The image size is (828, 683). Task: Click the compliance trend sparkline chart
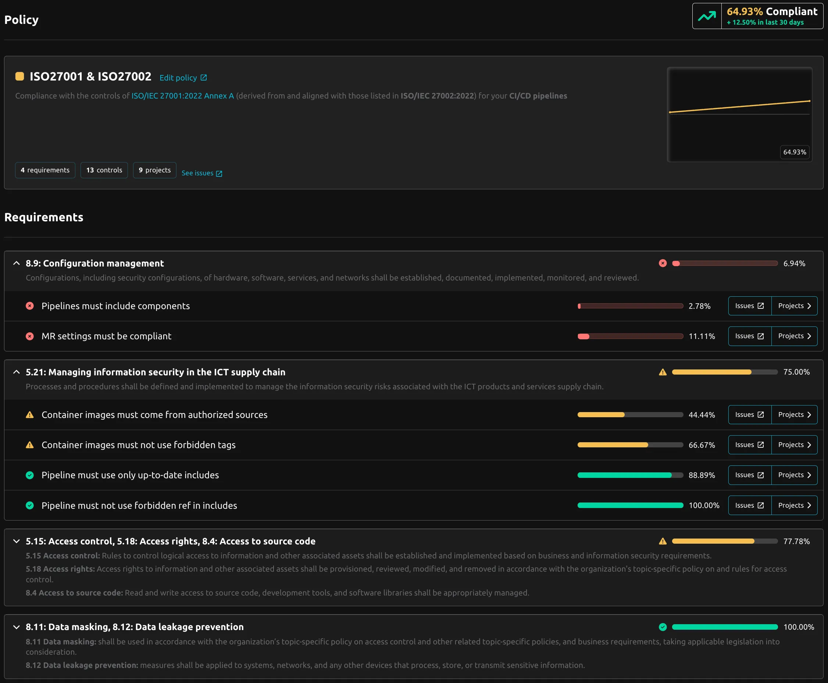[739, 114]
